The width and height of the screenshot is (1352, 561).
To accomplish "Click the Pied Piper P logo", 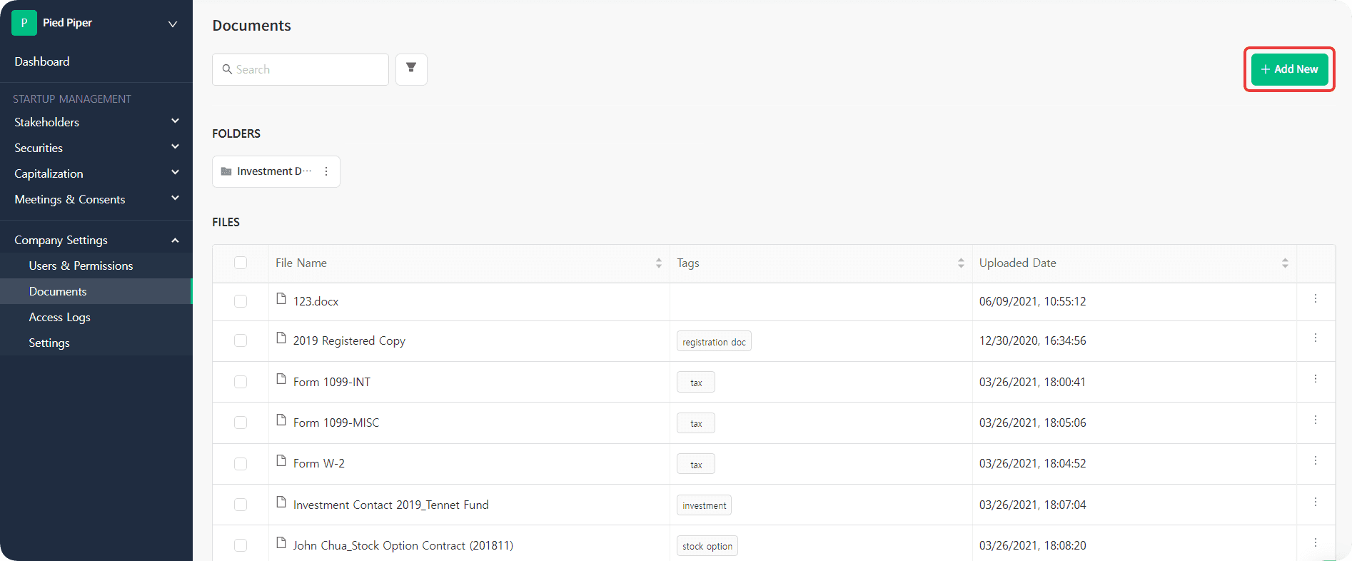I will (24, 23).
